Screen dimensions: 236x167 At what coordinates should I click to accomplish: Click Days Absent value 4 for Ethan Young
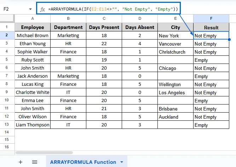(140, 43)
